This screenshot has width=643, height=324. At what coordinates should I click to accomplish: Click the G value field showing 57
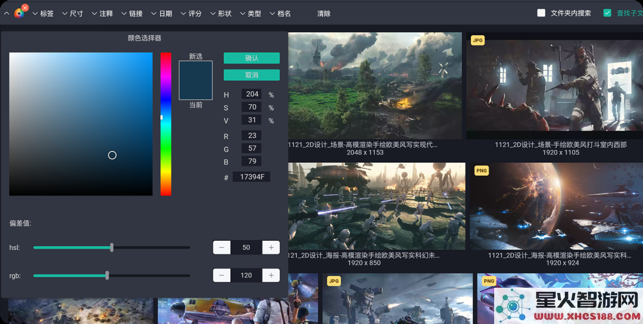(252, 148)
